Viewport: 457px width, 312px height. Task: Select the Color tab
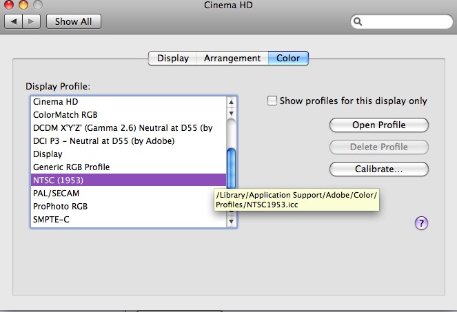coord(288,59)
